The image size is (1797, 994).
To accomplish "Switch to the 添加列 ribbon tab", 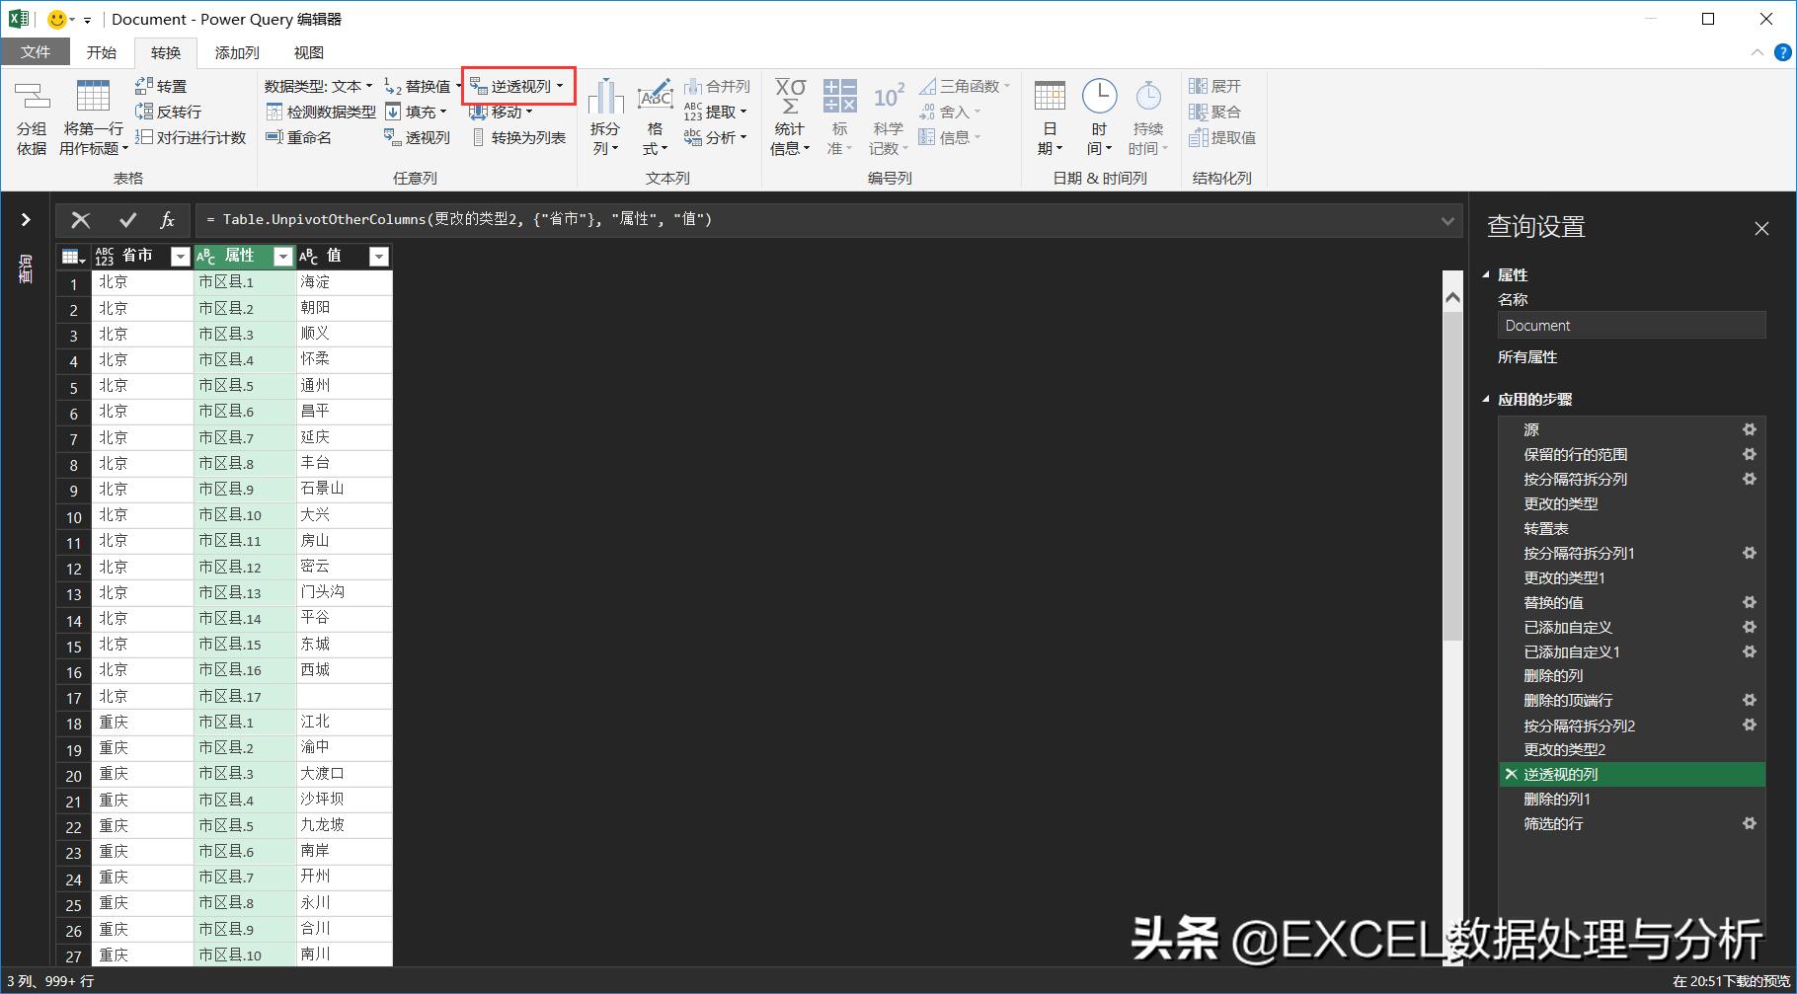I will coord(235,51).
